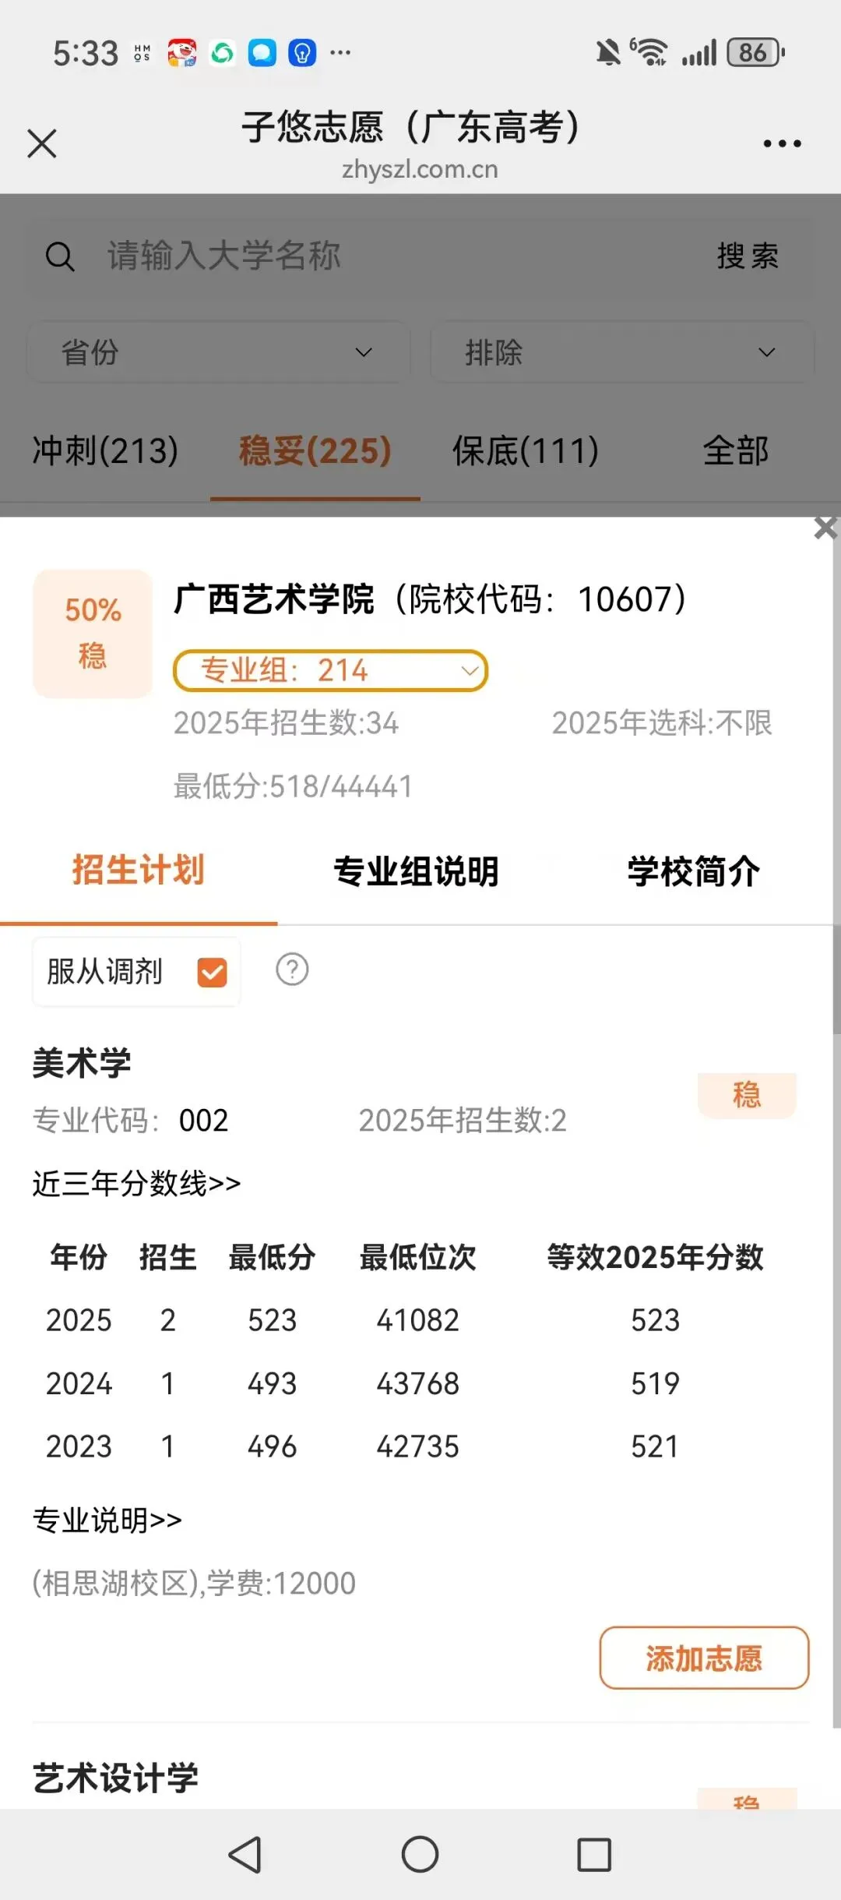Tap the search magnifier icon
Image resolution: width=841 pixels, height=1900 pixels.
point(60,256)
